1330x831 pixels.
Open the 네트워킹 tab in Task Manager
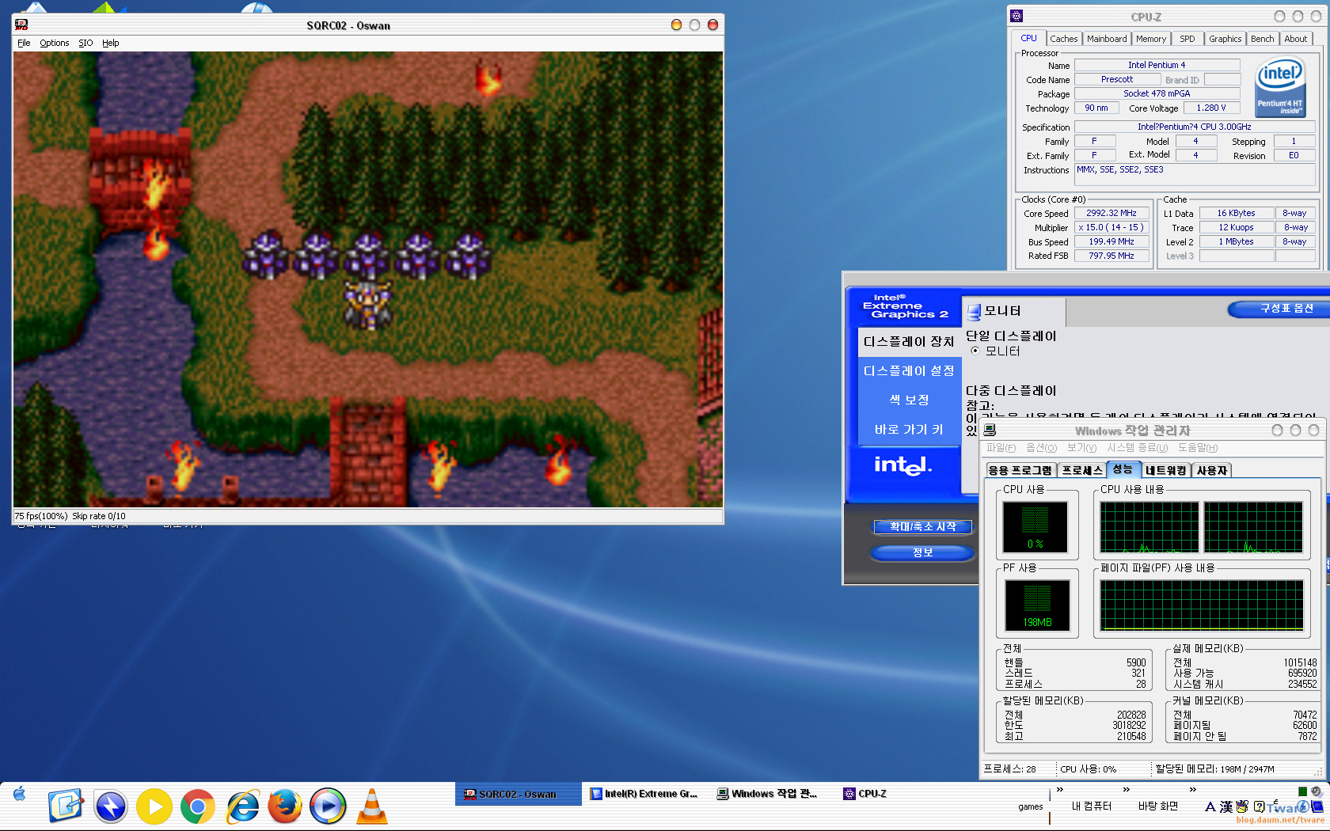[x=1166, y=470]
